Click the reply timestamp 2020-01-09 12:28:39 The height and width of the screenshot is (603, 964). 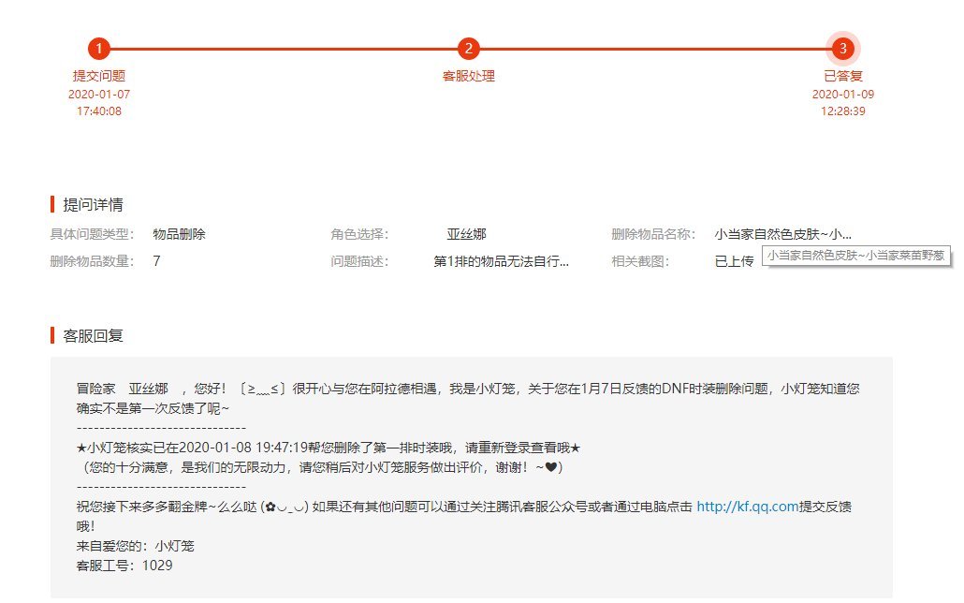[843, 103]
